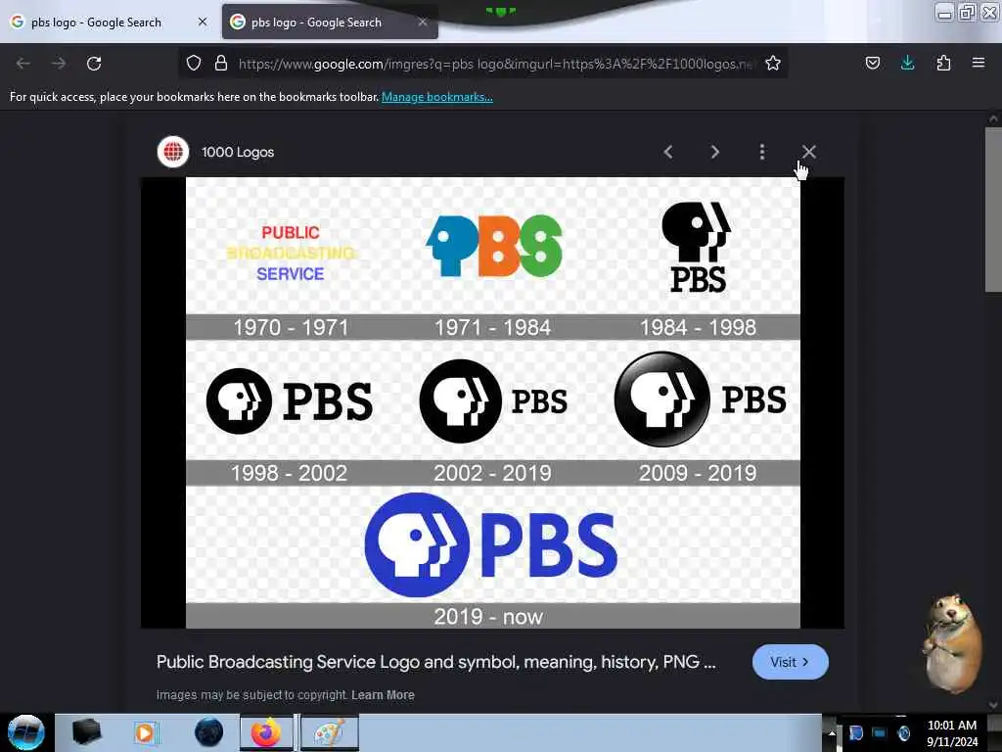
Task: Click the PBS logo history image
Action: pos(493,402)
